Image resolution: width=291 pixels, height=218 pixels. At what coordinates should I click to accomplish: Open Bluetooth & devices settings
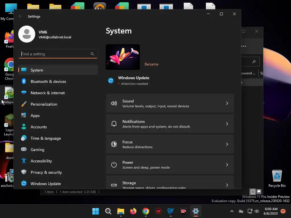point(58,81)
